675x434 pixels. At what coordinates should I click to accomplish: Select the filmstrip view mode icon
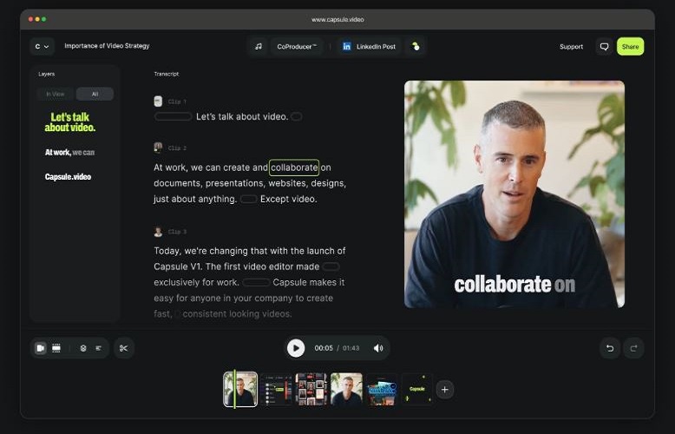coord(56,348)
